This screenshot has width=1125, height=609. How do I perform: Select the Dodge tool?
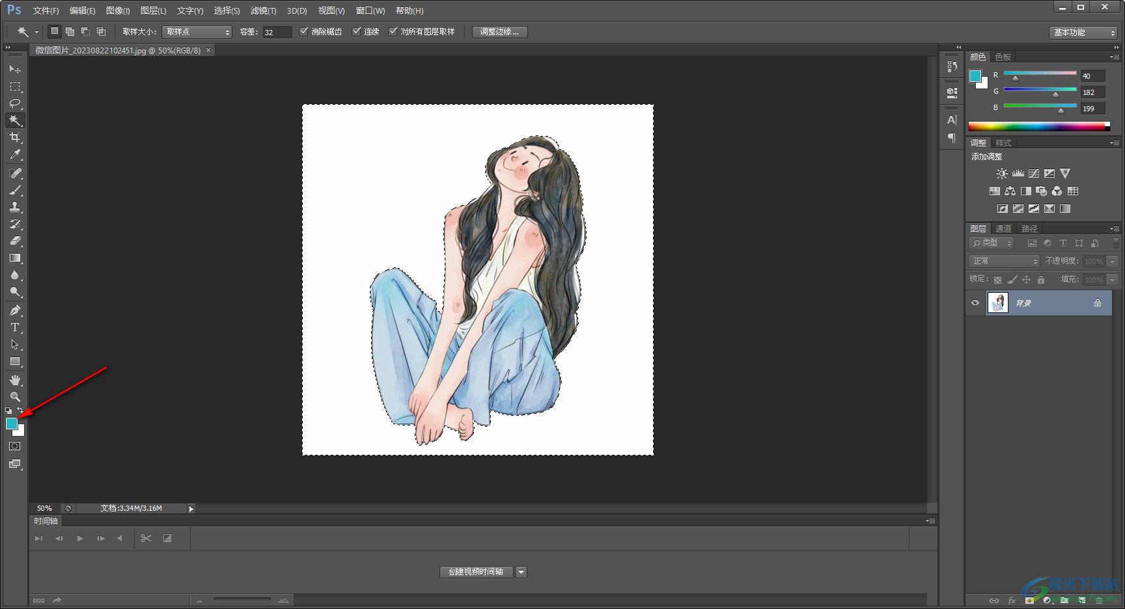coord(15,291)
